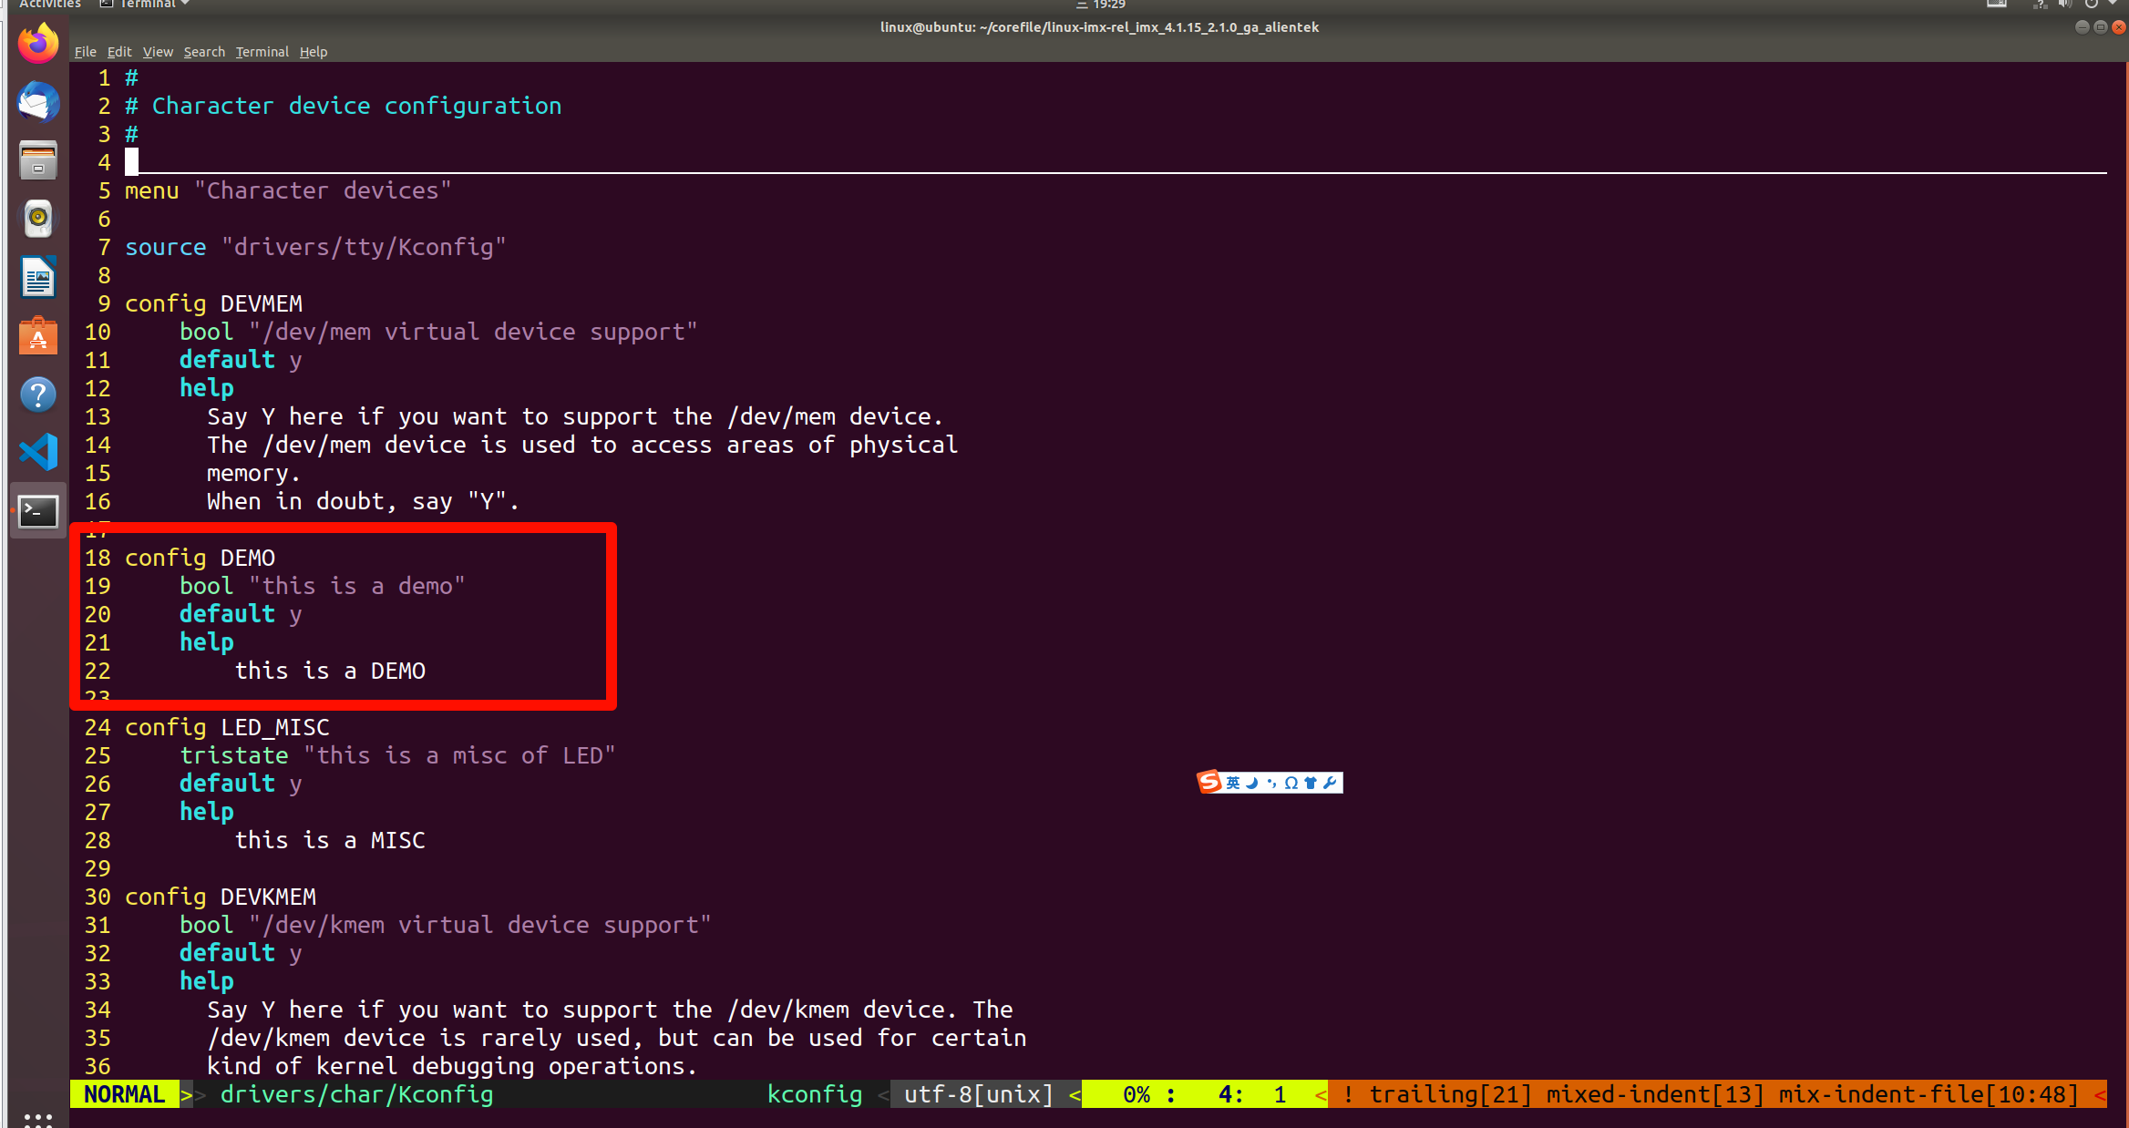Viewport: 2129px width, 1128px height.
Task: Expand the system status menu arrow
Action: [2113, 4]
